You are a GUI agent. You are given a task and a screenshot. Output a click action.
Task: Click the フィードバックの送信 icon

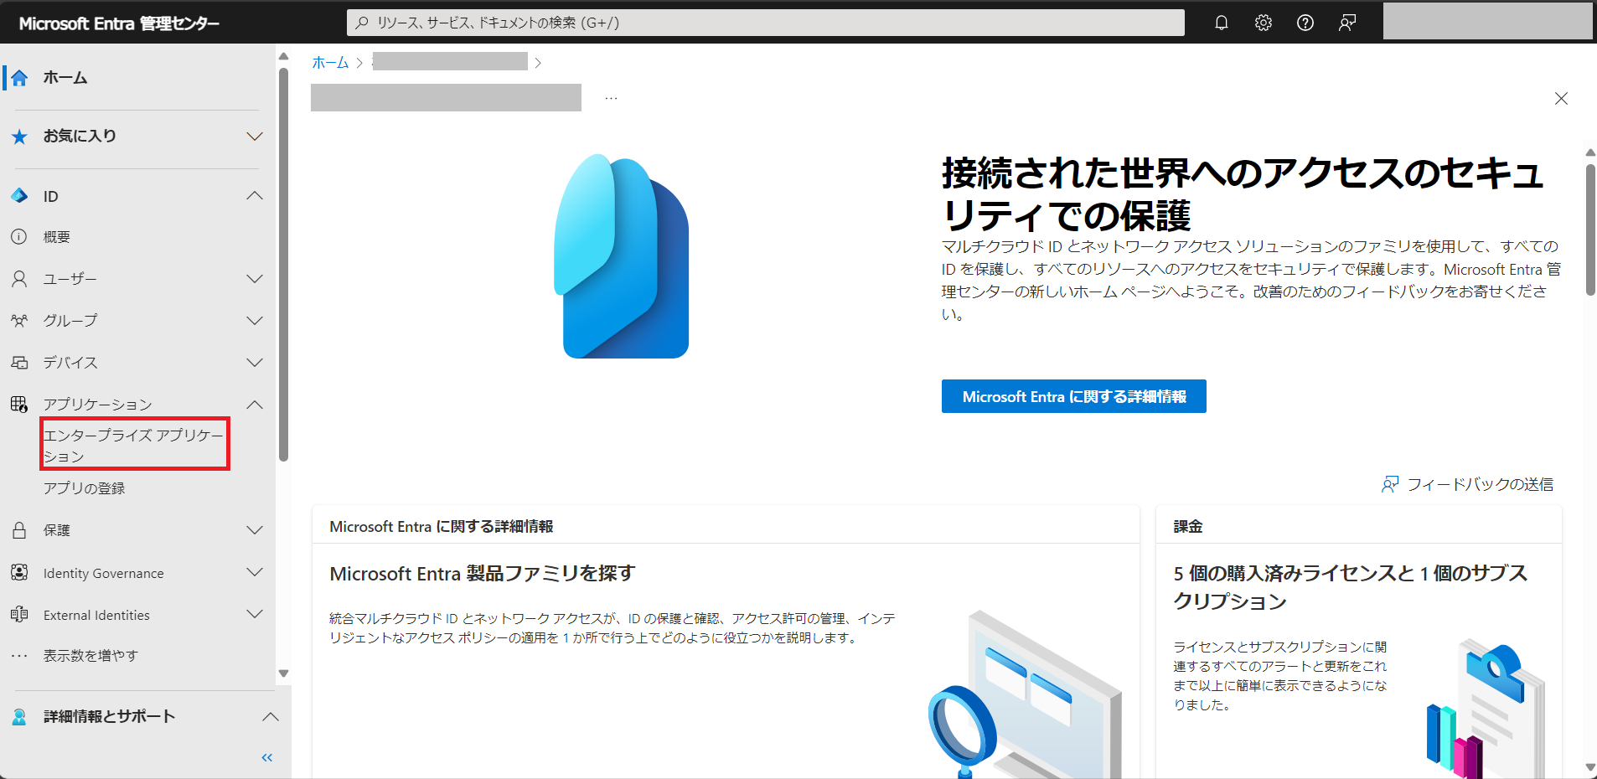click(1390, 484)
